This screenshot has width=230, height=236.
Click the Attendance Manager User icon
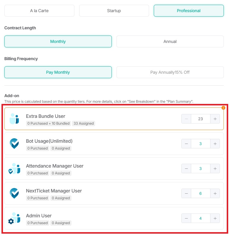tap(14, 168)
